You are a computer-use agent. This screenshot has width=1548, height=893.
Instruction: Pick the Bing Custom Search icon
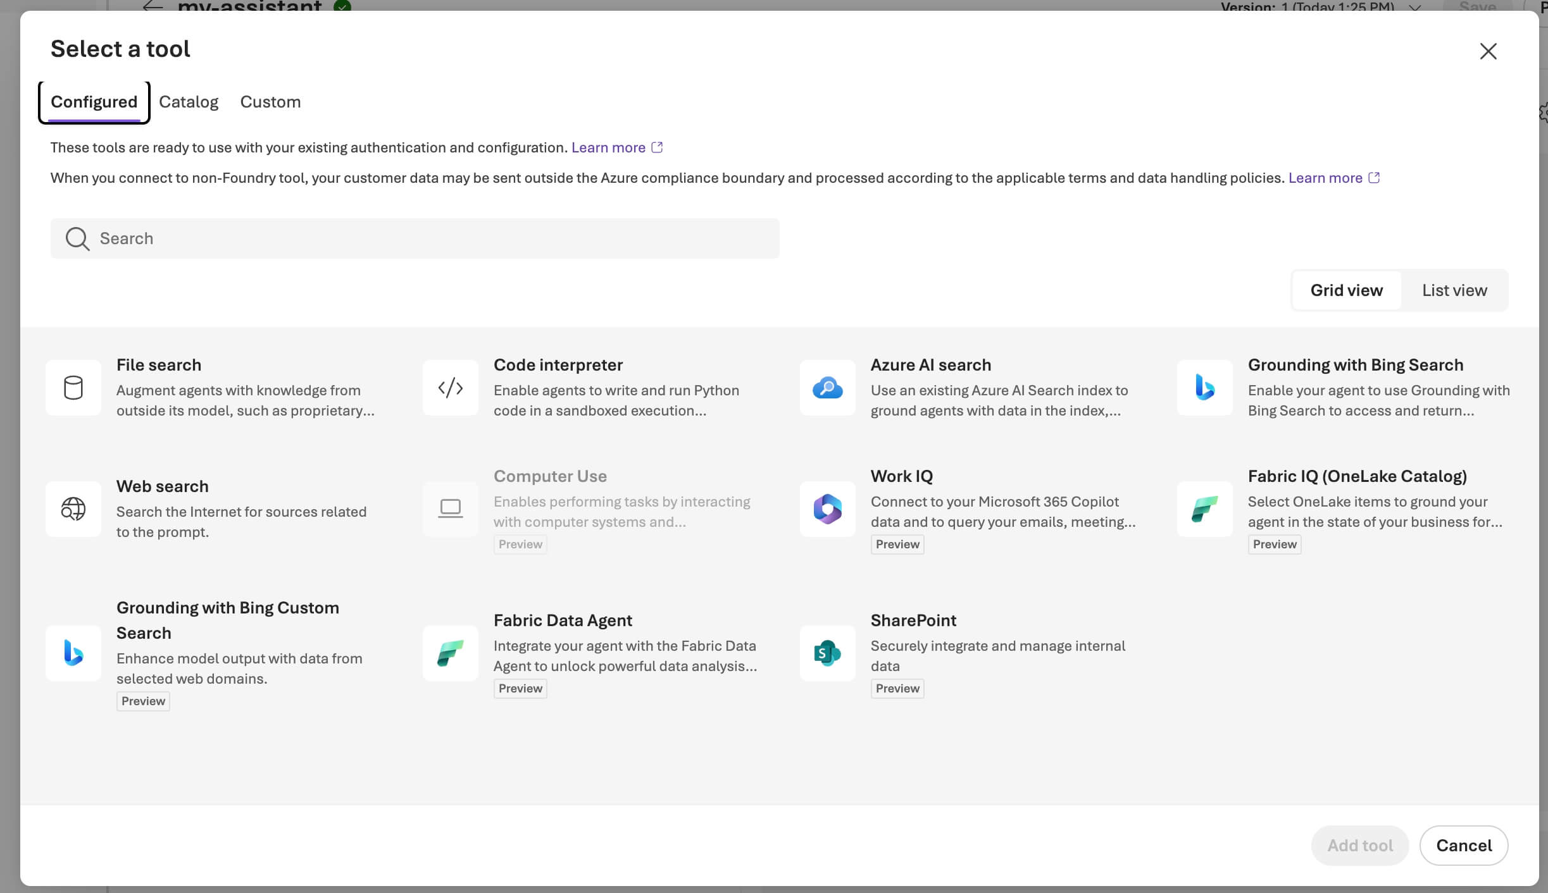(x=73, y=653)
